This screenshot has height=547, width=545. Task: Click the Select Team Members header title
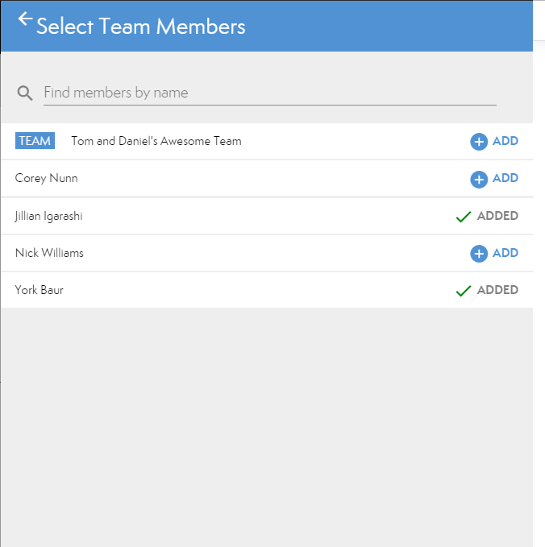[141, 26]
